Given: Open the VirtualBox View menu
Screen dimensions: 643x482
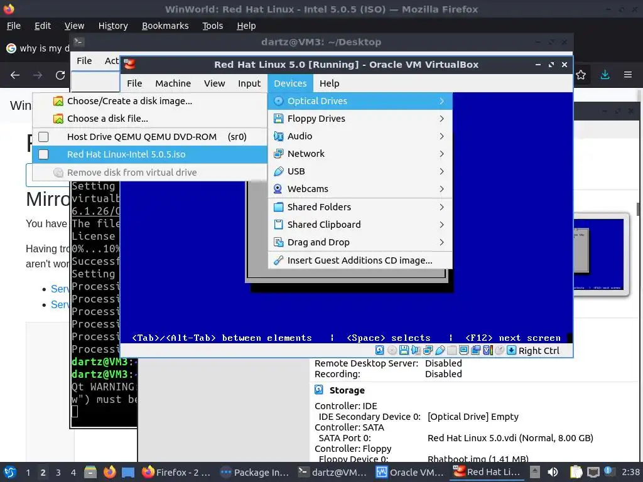Looking at the screenshot, I should pyautogui.click(x=215, y=83).
